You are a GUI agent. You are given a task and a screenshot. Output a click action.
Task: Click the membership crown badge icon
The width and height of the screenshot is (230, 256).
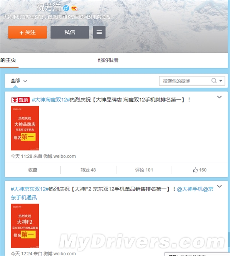pyautogui.click(x=74, y=8)
